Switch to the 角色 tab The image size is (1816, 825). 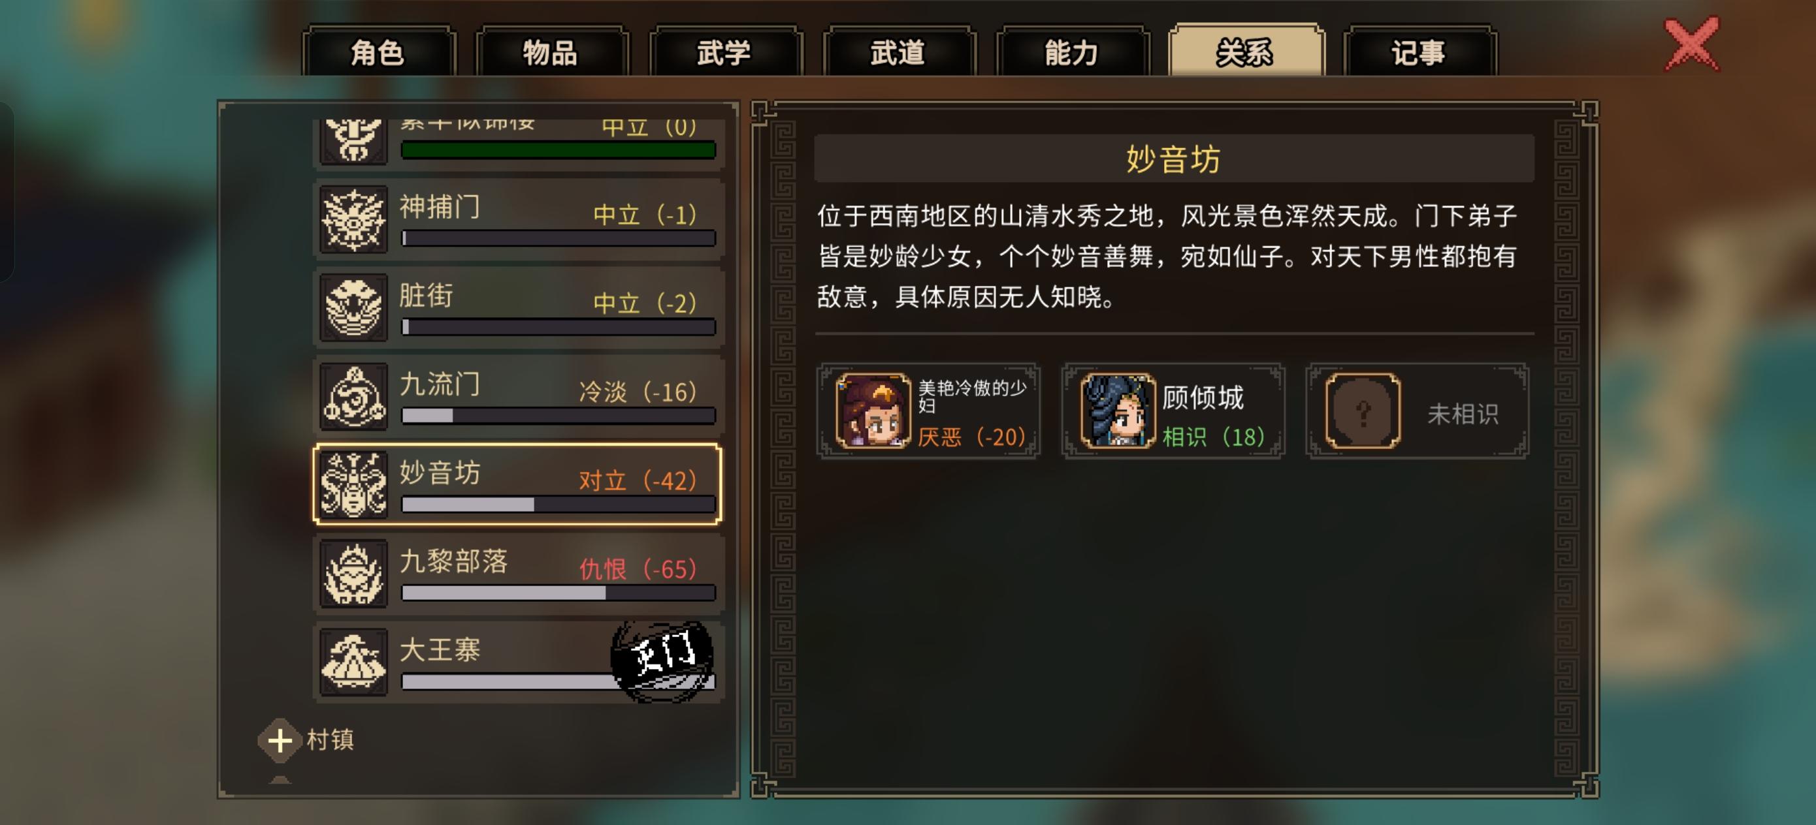379,52
